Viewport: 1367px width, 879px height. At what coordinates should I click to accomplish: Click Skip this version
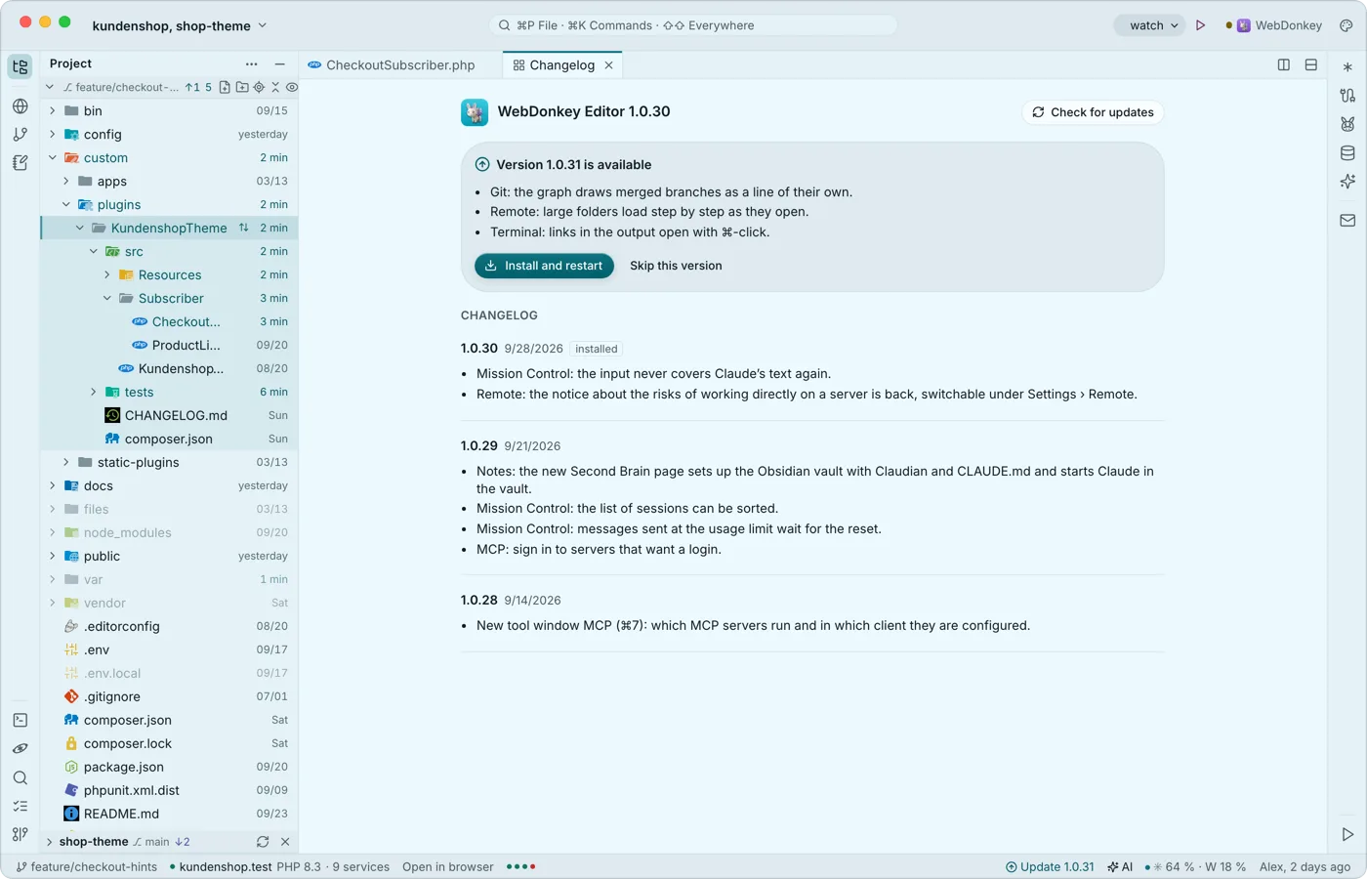tap(676, 266)
